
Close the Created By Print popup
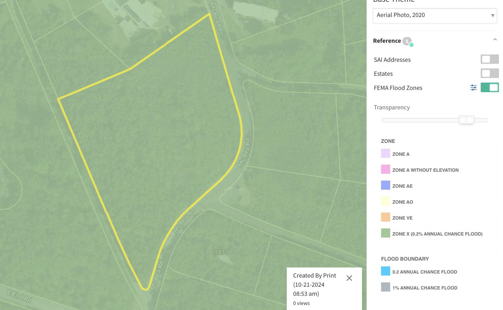tap(349, 278)
